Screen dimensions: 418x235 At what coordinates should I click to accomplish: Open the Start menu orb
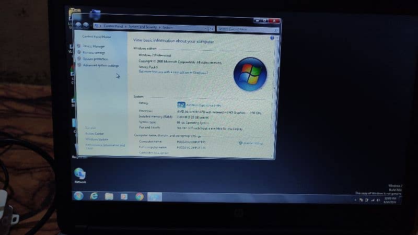78,196
